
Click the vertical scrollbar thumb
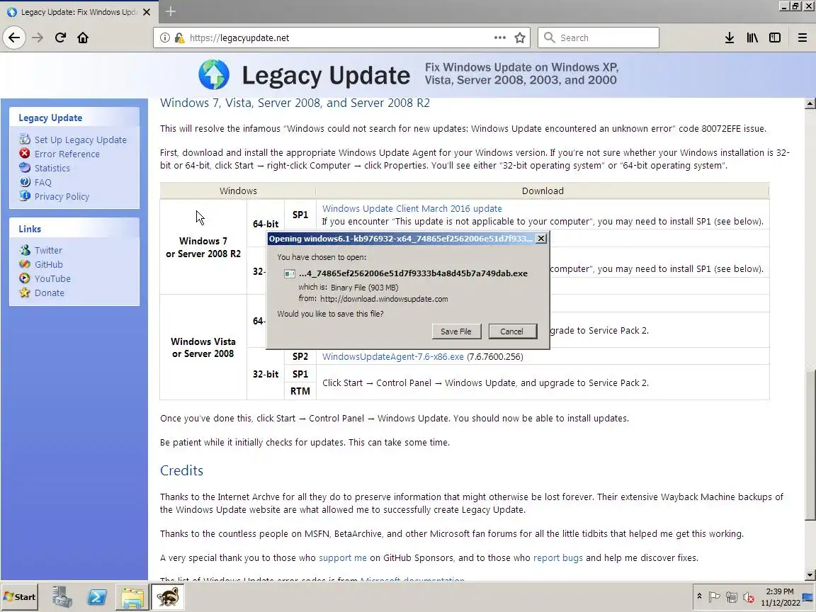(x=810, y=445)
